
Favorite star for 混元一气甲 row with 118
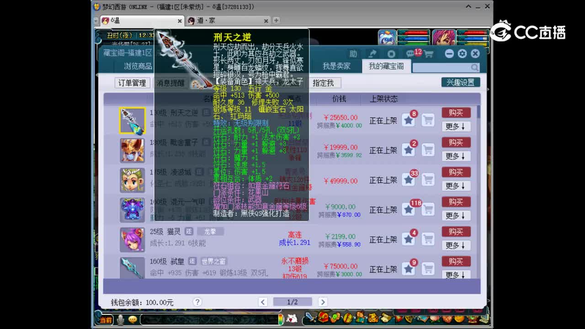[409, 210]
